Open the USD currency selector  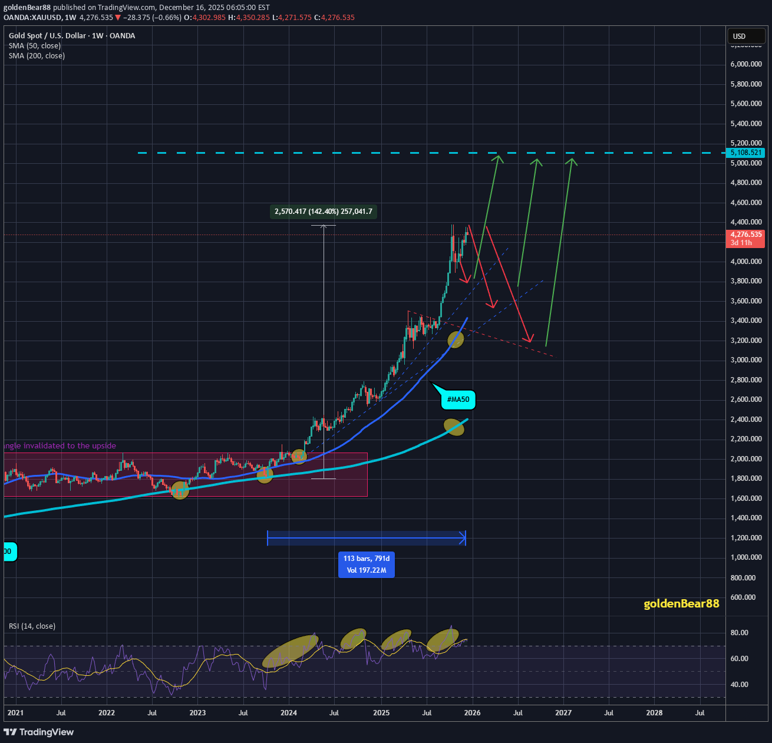click(x=745, y=36)
